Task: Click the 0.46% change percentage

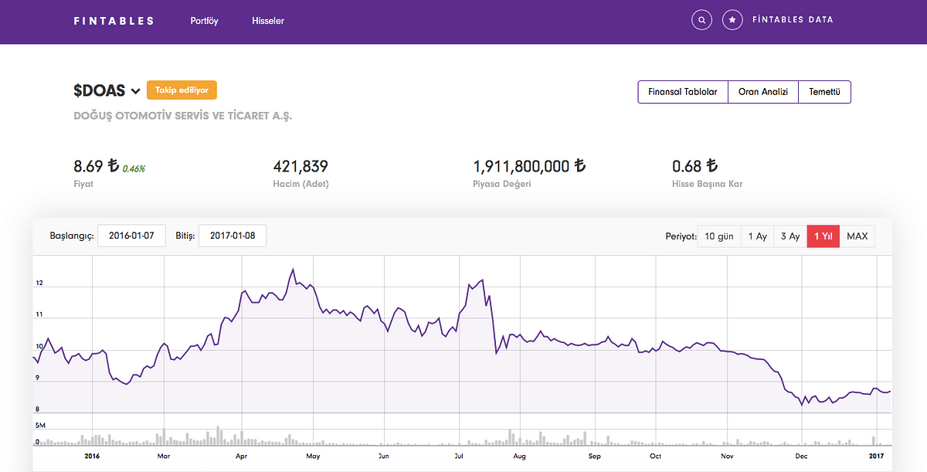Action: pyautogui.click(x=134, y=168)
